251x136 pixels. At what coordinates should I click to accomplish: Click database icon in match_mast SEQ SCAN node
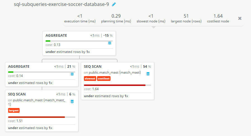tap(148, 74)
